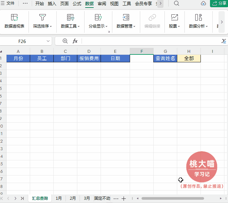Select the 月份 header cell
The image size is (228, 203).
pyautogui.click(x=18, y=58)
